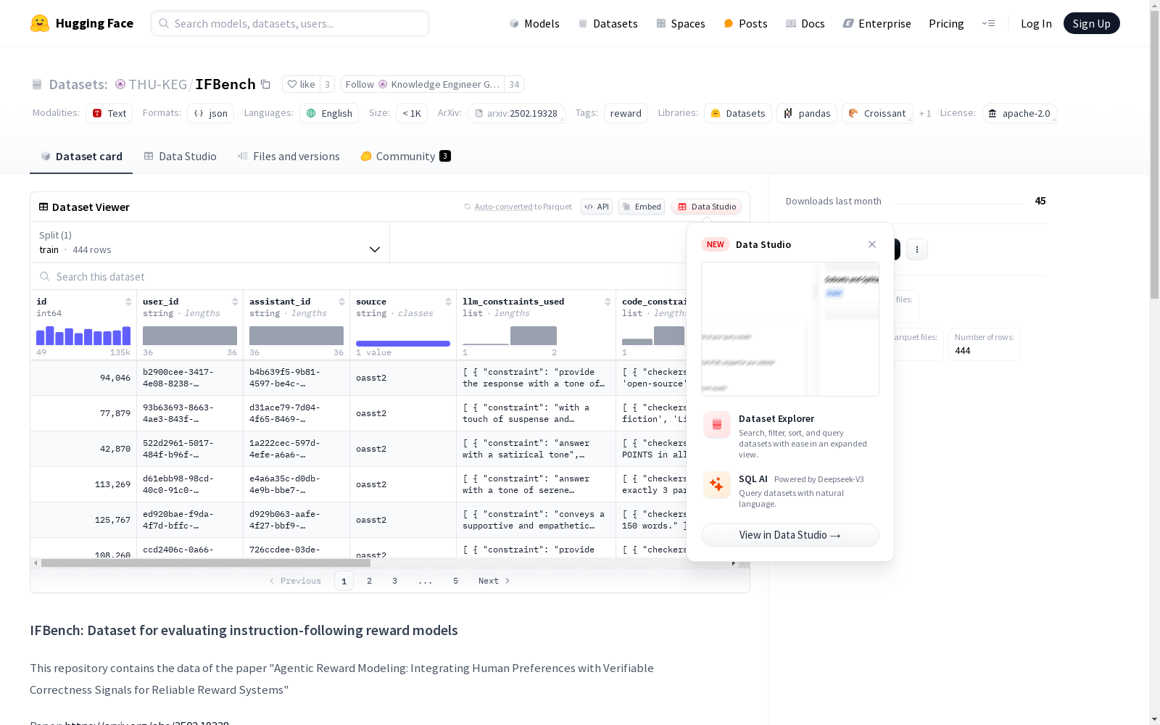Sort by the llm_constraints_used column
The image size is (1160, 725).
click(x=608, y=302)
